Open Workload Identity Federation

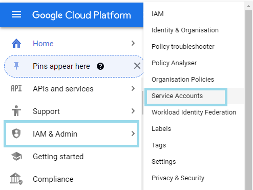(x=194, y=112)
